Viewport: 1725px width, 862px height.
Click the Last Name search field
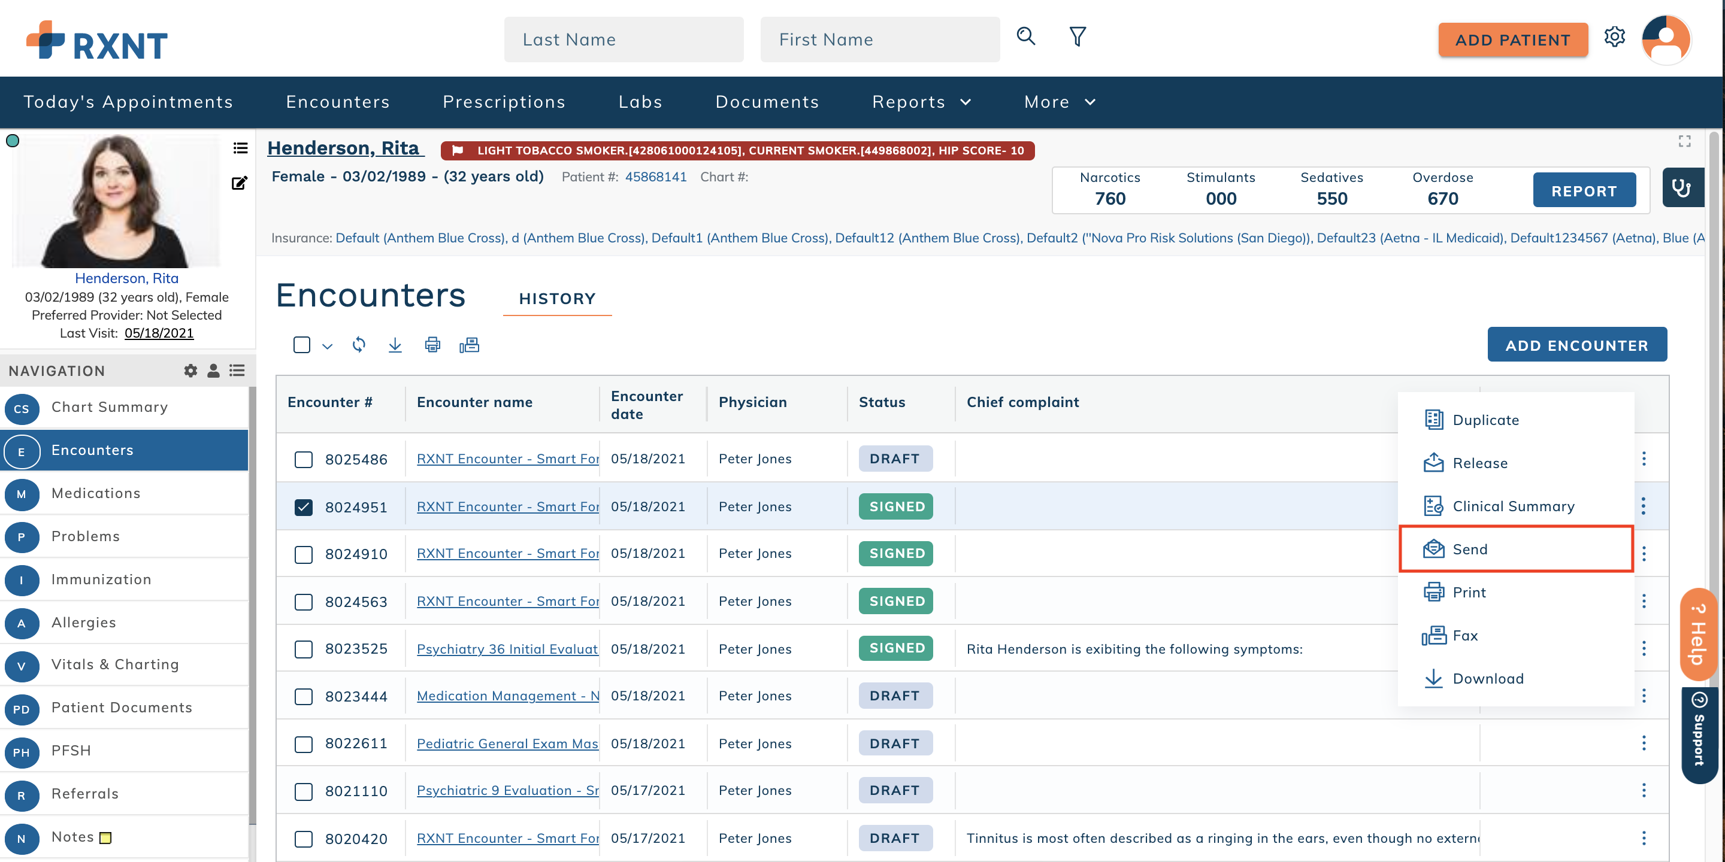coord(624,40)
